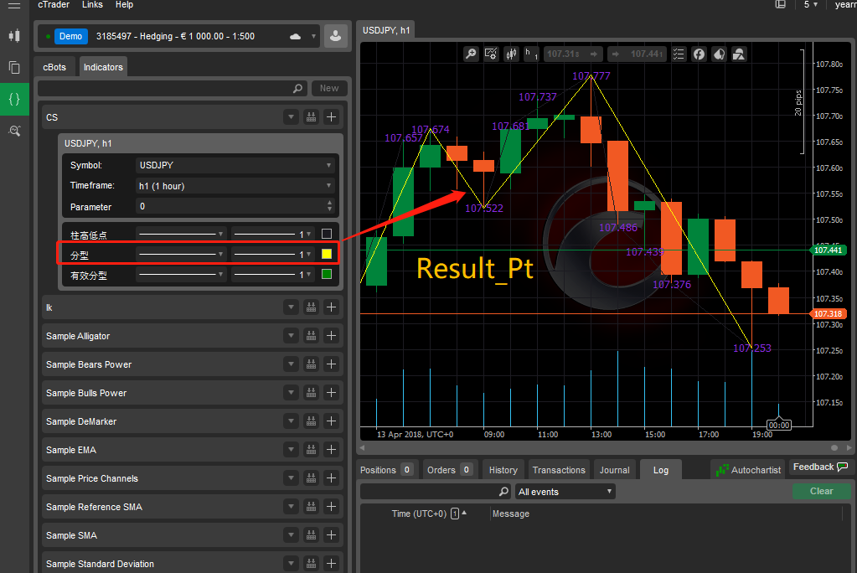Open the zoom tool on chart toolbar
The width and height of the screenshot is (857, 573).
click(471, 54)
